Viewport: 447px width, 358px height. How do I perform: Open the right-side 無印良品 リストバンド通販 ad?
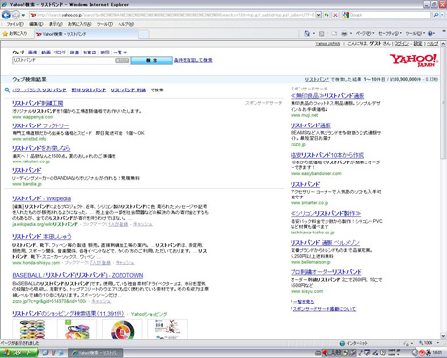pos(327,96)
